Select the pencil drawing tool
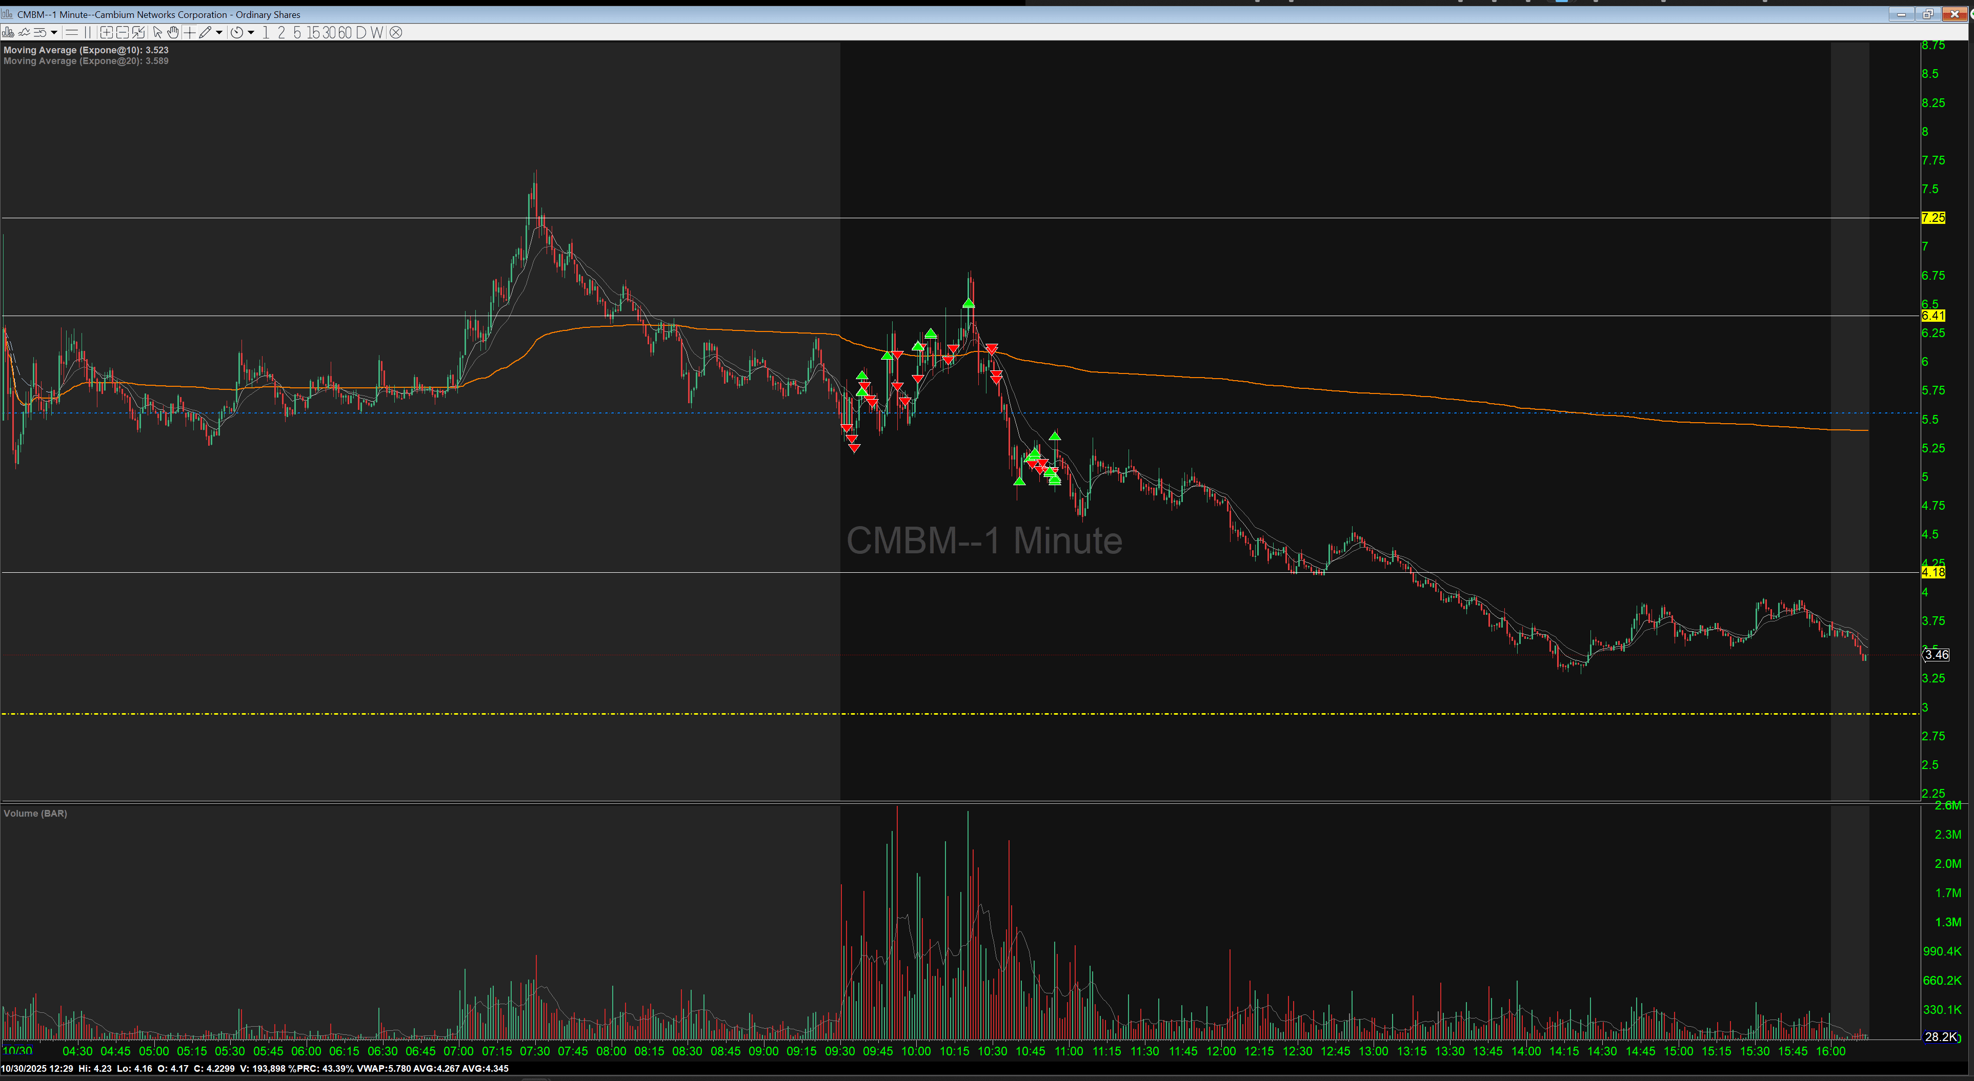Image resolution: width=1974 pixels, height=1081 pixels. point(205,33)
